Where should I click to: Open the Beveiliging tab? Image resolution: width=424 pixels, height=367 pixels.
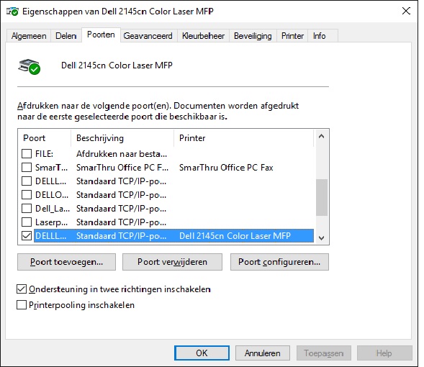point(253,36)
